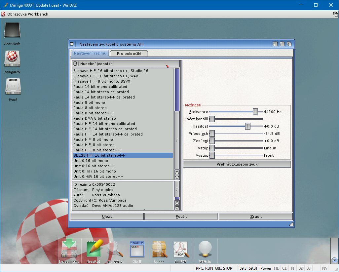Click the Frekvence slider handle
This screenshot has height=272, width=339.
click(255, 112)
